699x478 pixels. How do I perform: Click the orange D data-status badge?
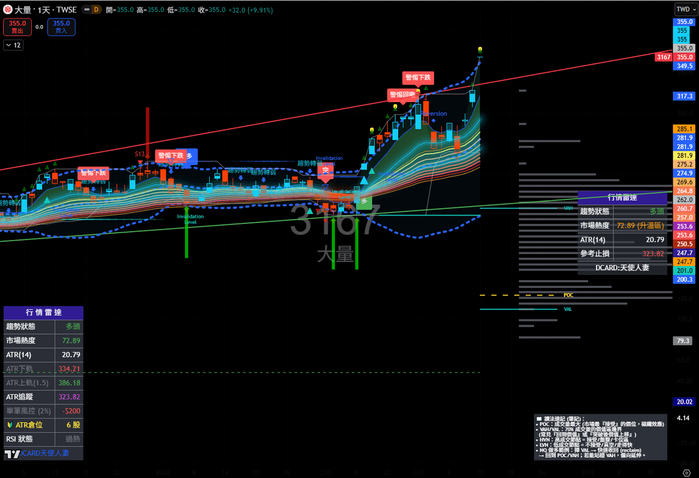pos(96,9)
